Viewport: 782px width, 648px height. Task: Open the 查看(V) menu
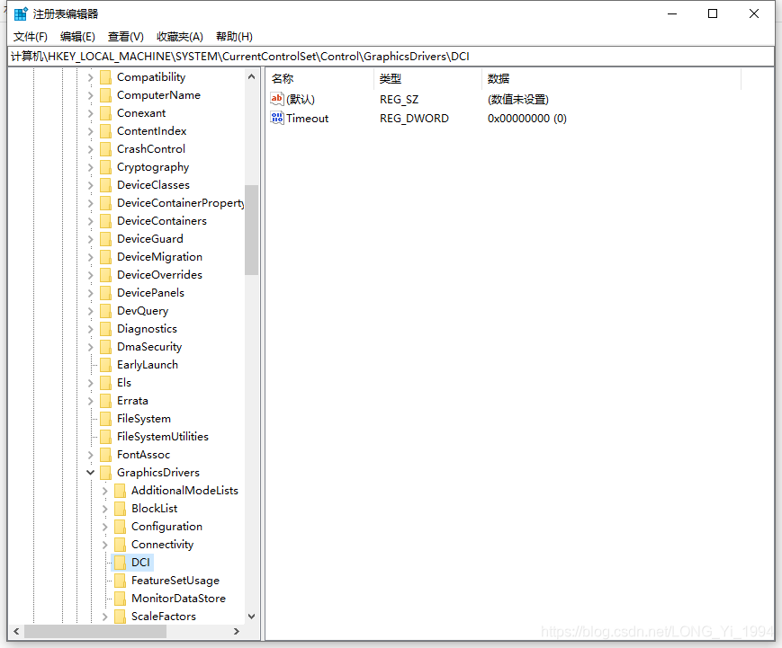tap(125, 36)
